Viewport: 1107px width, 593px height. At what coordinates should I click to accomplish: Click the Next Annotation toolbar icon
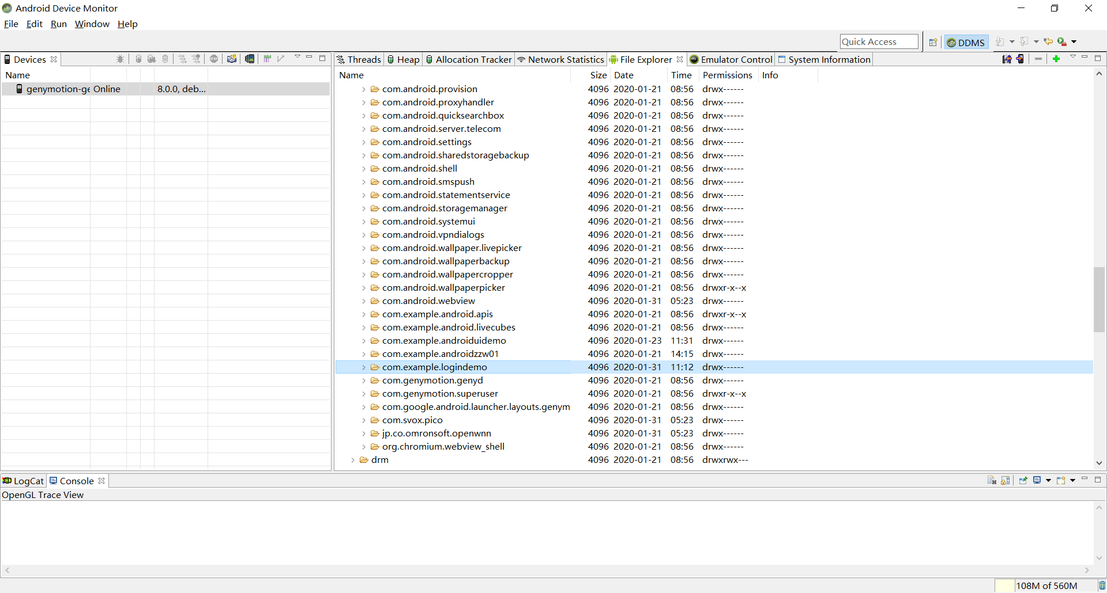(x=1000, y=41)
